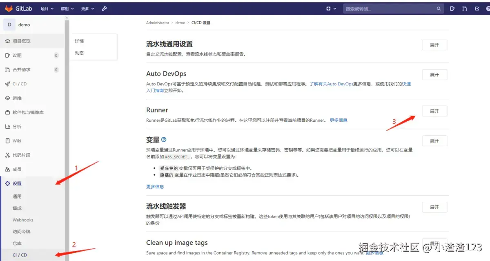Click the Auto DevOps heading
The height and width of the screenshot is (261, 490).
[x=166, y=74]
